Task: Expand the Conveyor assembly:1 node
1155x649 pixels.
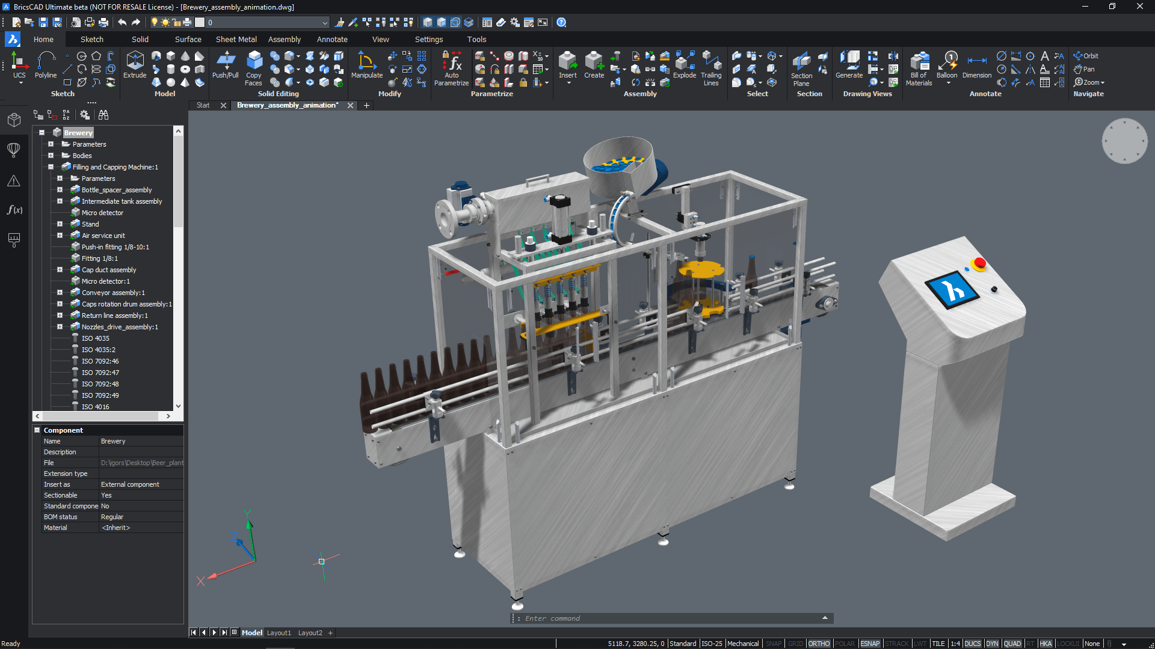Action: (x=60, y=293)
